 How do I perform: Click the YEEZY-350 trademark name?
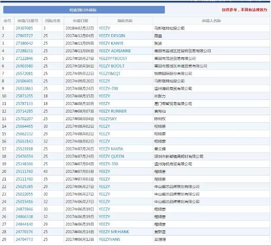coord(108,164)
